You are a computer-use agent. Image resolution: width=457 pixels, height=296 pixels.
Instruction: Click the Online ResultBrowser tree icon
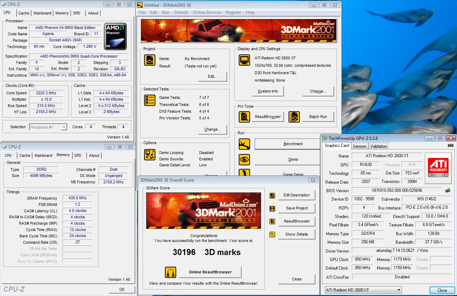[x=171, y=272]
